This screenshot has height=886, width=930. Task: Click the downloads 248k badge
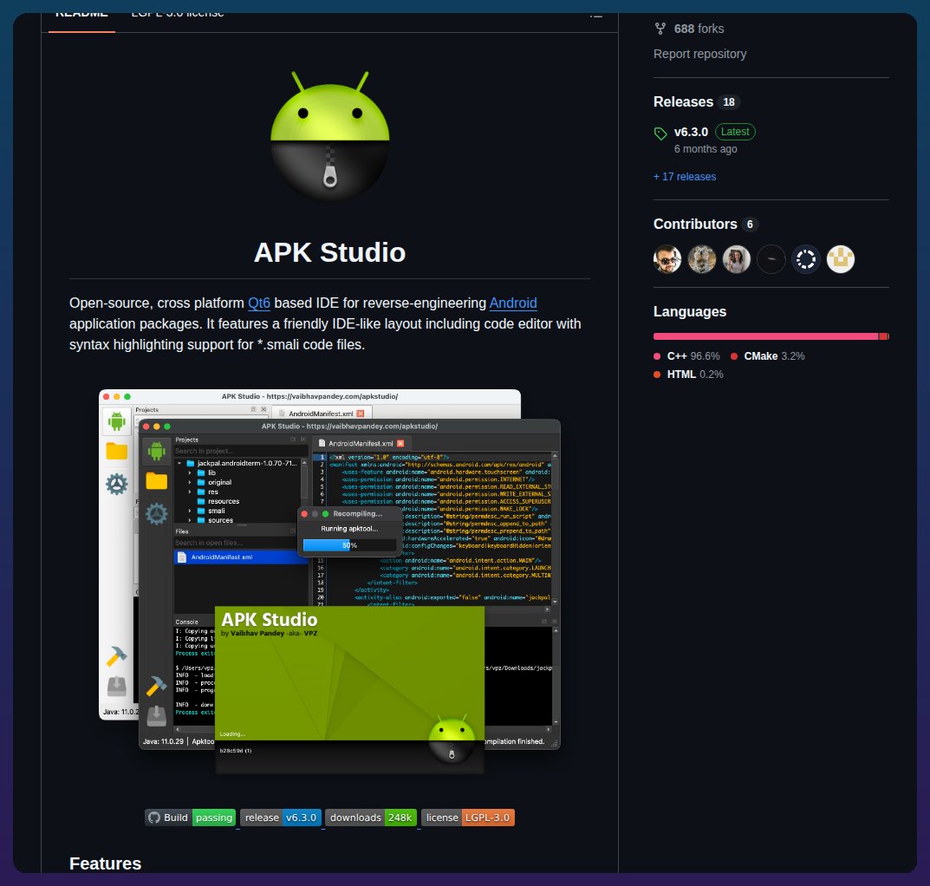coord(371,818)
